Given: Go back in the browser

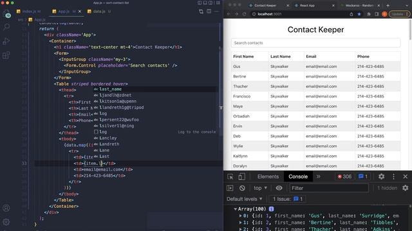Looking at the screenshot, I should pos(229,14).
